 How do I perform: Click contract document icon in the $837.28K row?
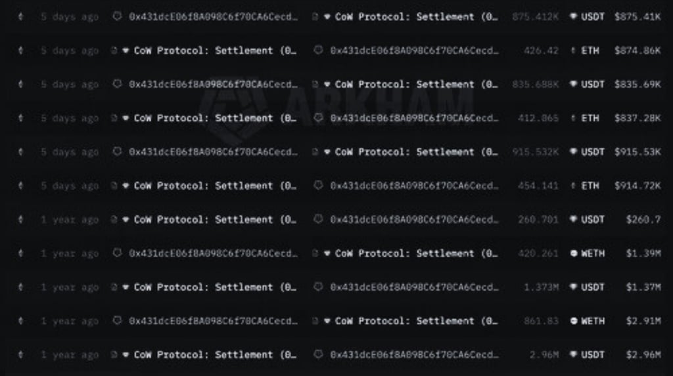(115, 118)
